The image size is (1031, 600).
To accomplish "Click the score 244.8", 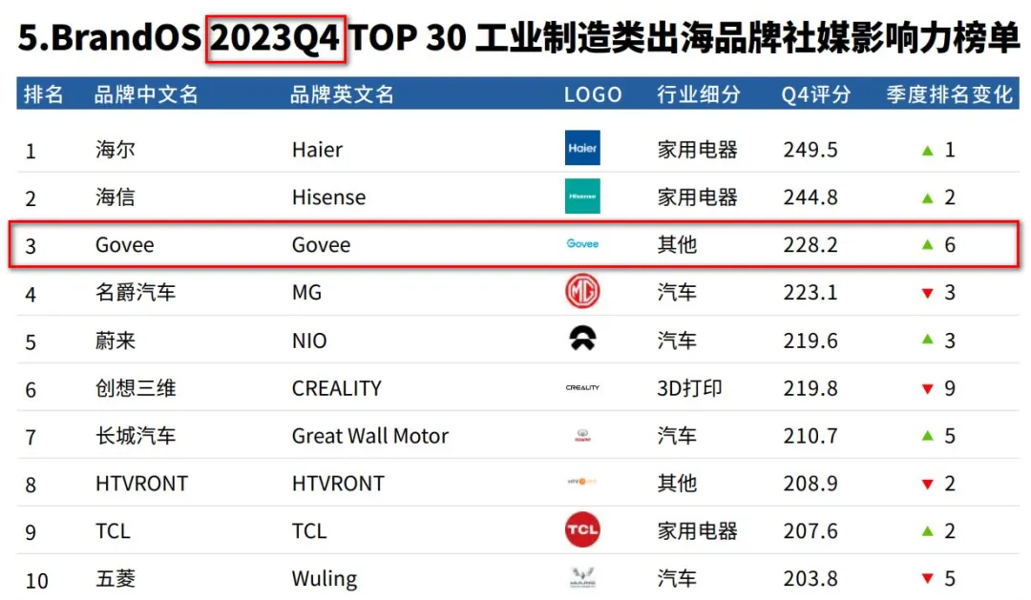I will click(x=810, y=197).
